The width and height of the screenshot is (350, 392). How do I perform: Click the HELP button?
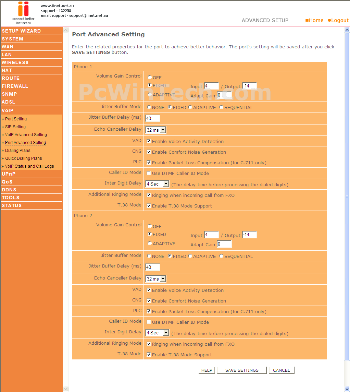[207, 370]
